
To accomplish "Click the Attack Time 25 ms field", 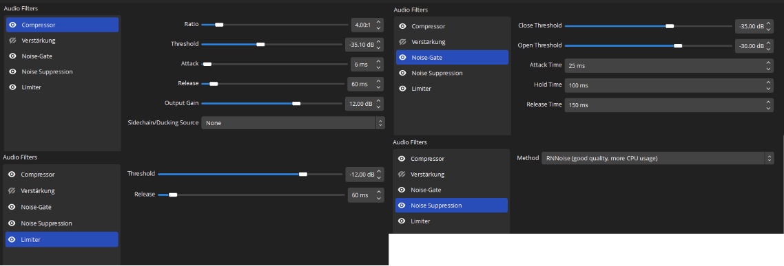I will (669, 65).
